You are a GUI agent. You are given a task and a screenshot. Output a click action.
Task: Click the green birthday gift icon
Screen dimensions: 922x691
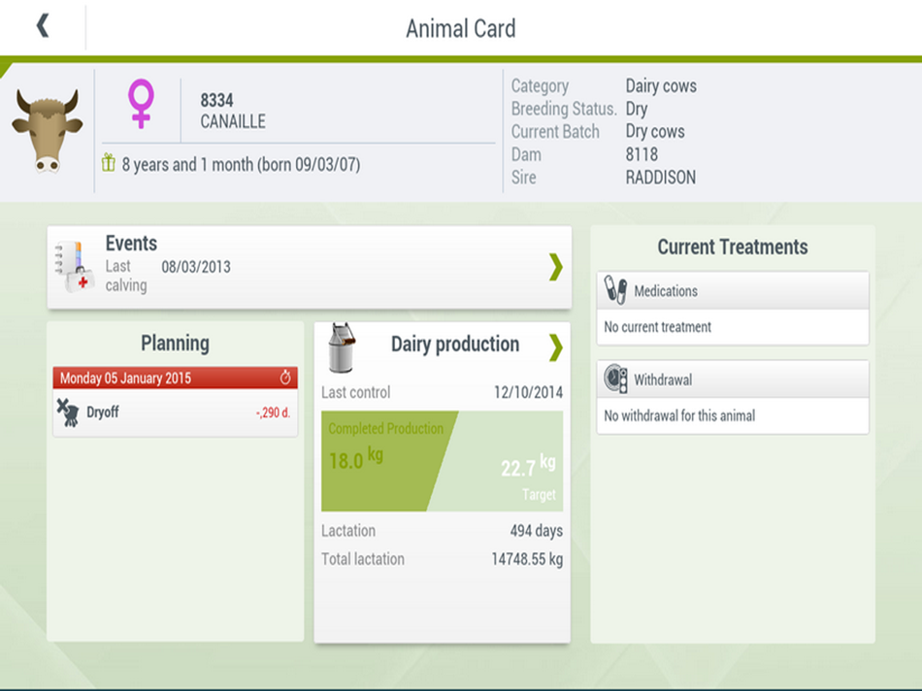tap(108, 162)
